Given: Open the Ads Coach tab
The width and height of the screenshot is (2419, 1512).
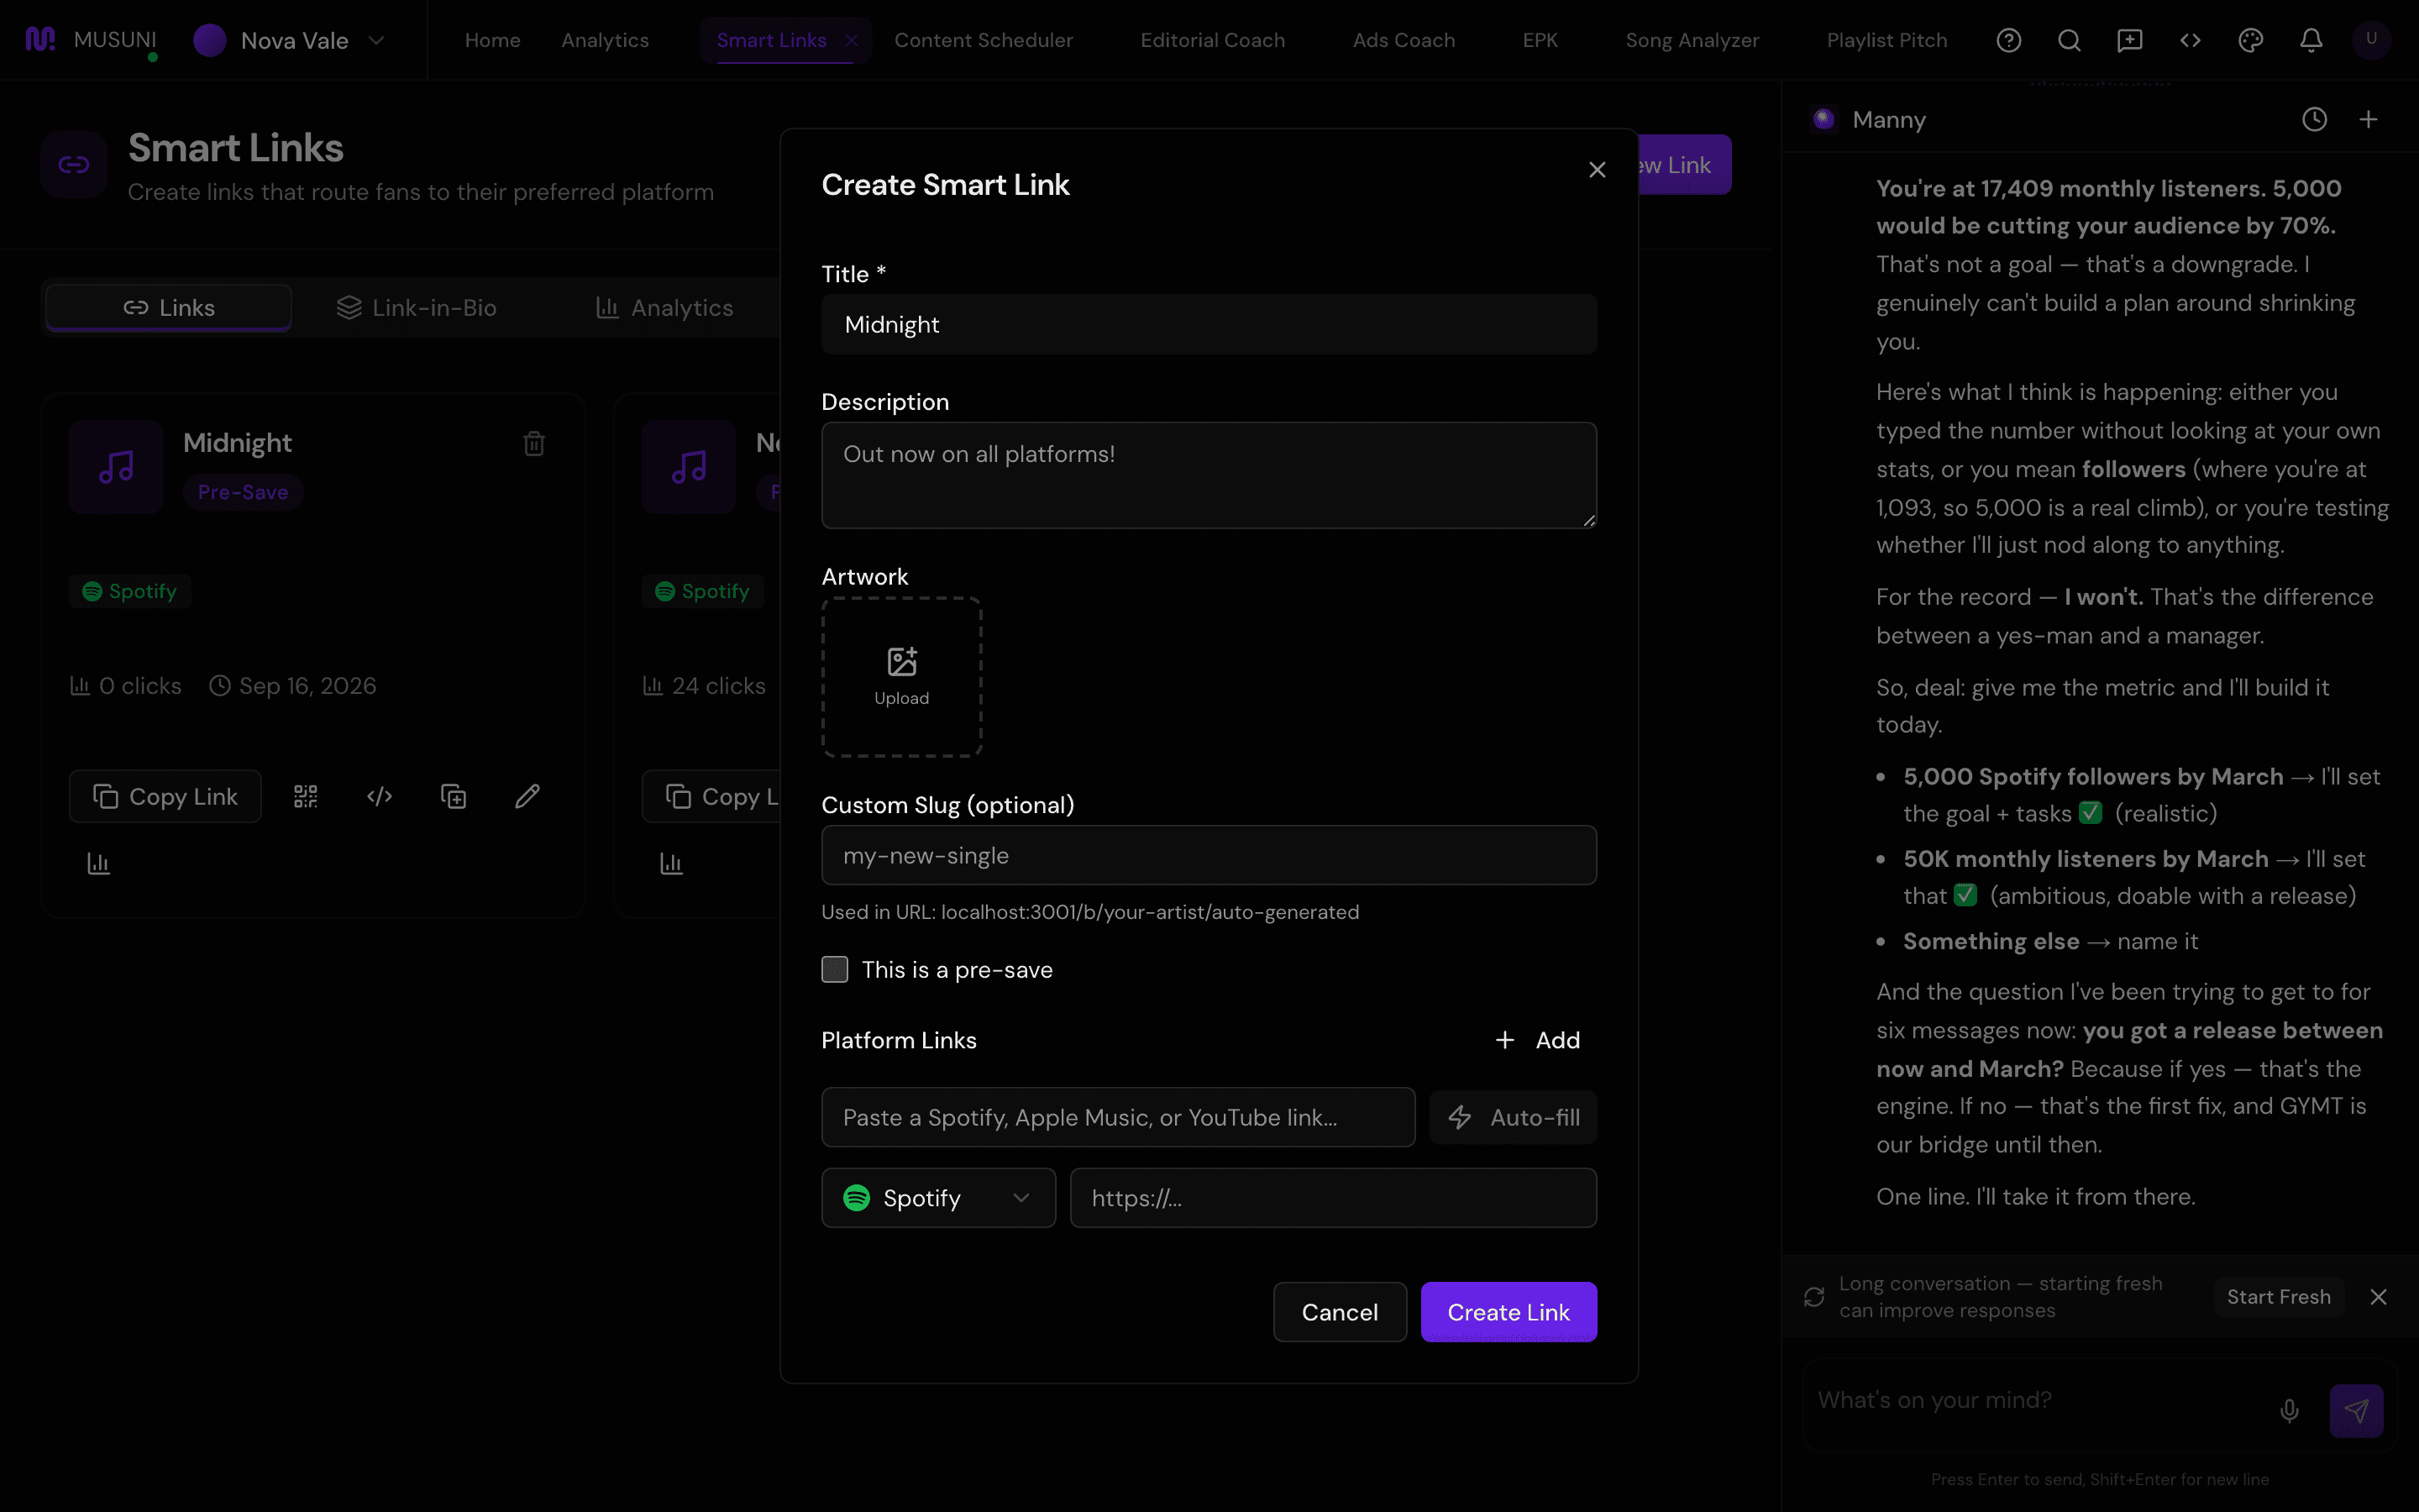Looking at the screenshot, I should (x=1404, y=40).
